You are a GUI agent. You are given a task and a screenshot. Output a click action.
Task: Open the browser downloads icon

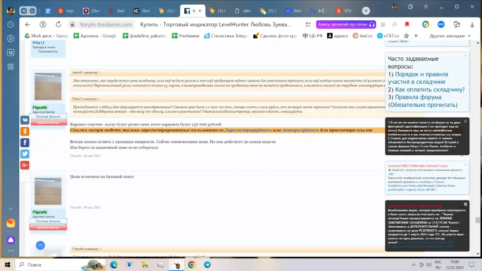click(x=472, y=24)
